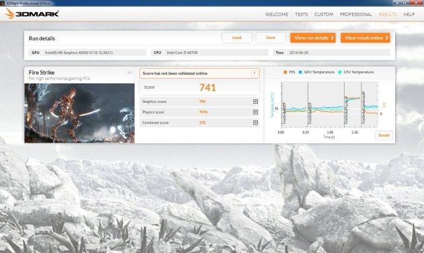
Task: Expand the Physics score row
Action: point(255,112)
